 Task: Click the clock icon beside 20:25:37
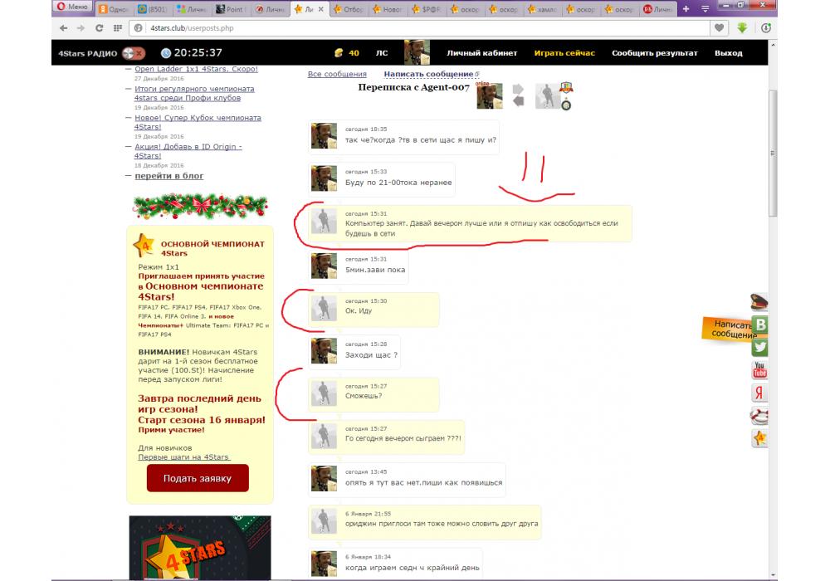[x=166, y=53]
